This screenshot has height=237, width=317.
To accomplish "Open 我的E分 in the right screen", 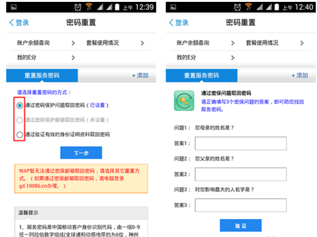I will pyautogui.click(x=186, y=57).
